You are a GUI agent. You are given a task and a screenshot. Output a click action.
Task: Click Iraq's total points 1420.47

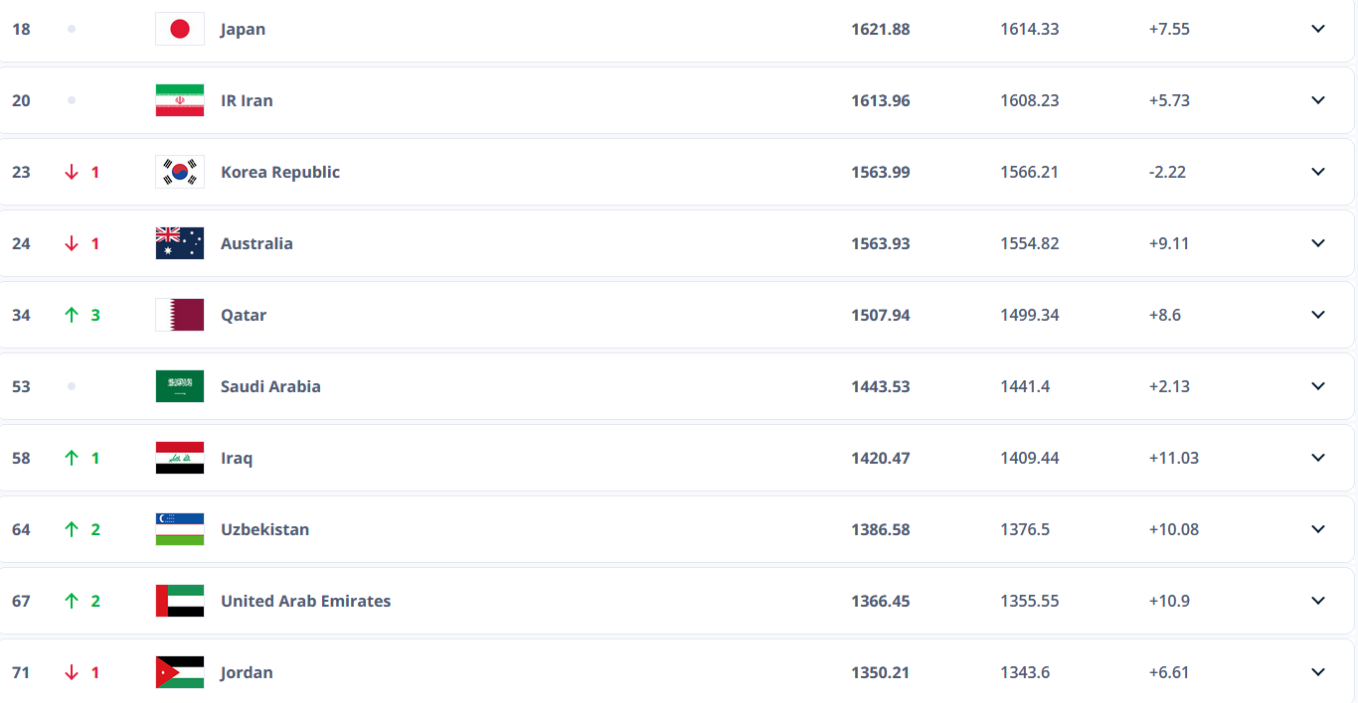click(x=881, y=458)
